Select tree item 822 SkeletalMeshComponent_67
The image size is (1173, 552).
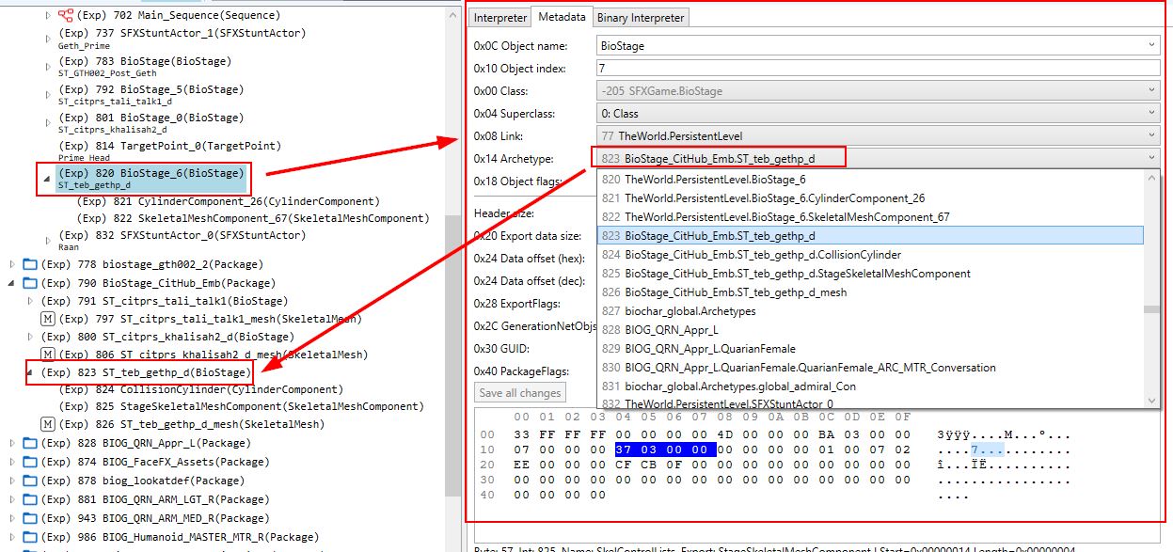pyautogui.click(x=252, y=218)
